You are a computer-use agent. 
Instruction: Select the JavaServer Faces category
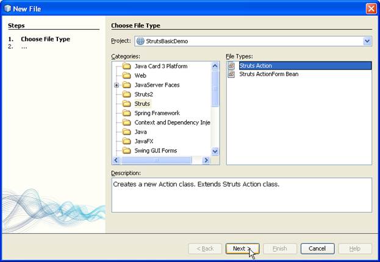click(x=157, y=85)
